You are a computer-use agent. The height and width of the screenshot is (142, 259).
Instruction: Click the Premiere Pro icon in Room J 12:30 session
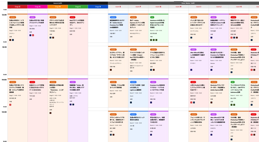pyautogui.click(x=211, y=37)
